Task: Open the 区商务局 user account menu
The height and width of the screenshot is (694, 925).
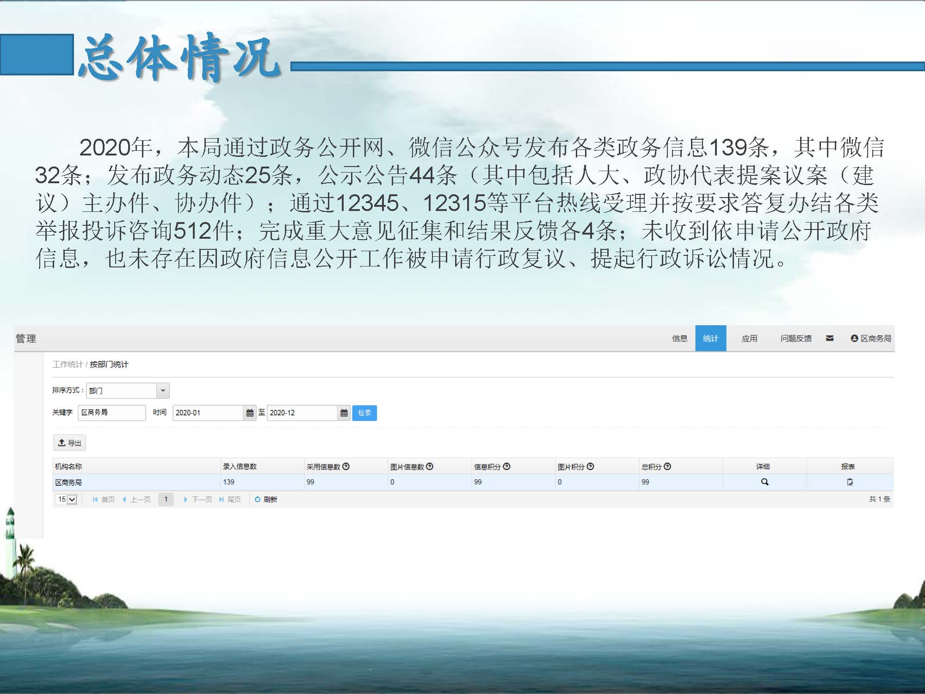Action: (x=871, y=338)
